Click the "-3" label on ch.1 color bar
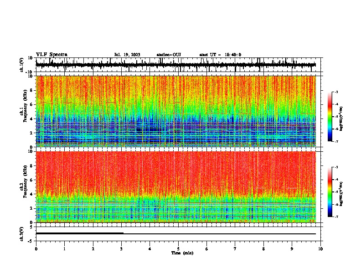The height and width of the screenshot is (279, 361). coord(336,92)
